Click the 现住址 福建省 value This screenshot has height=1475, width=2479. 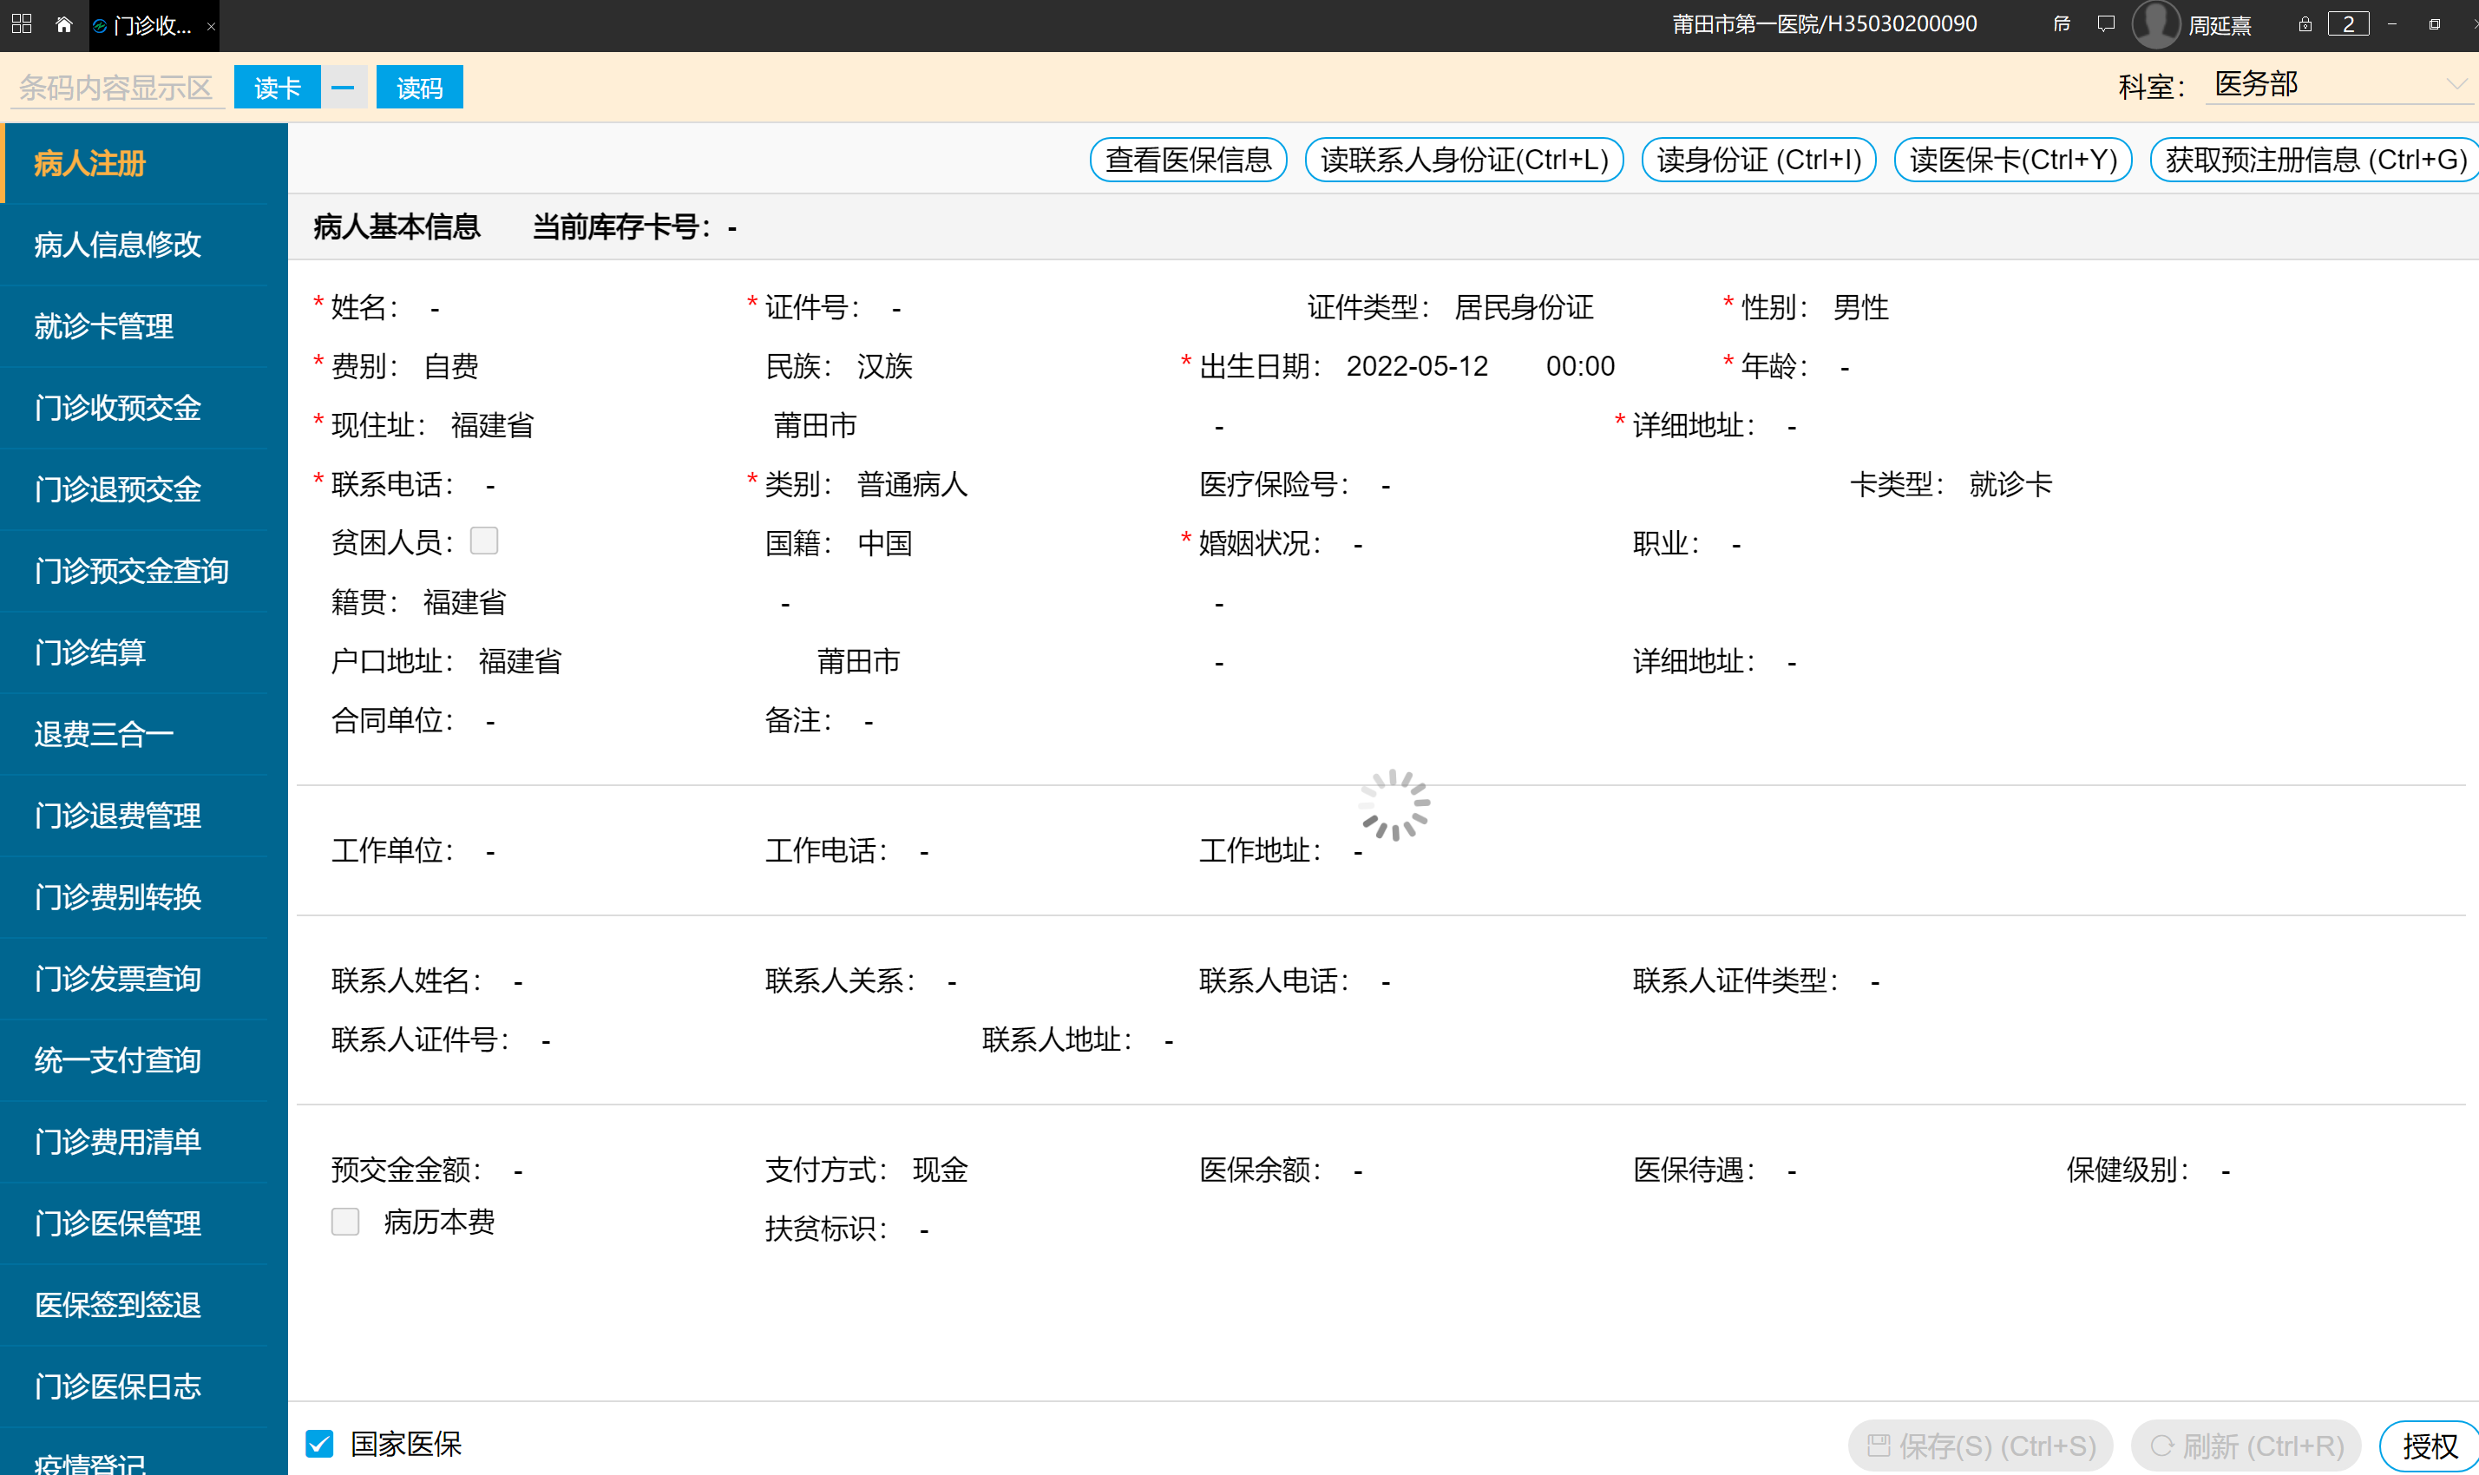[492, 425]
